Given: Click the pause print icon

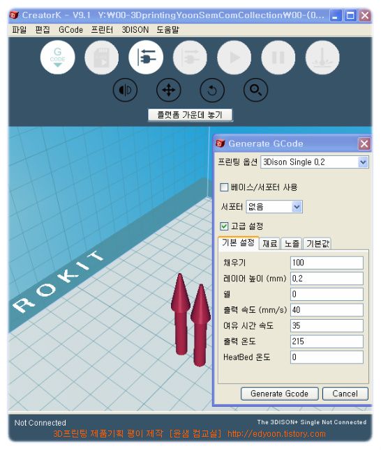Looking at the screenshot, I should [278, 57].
